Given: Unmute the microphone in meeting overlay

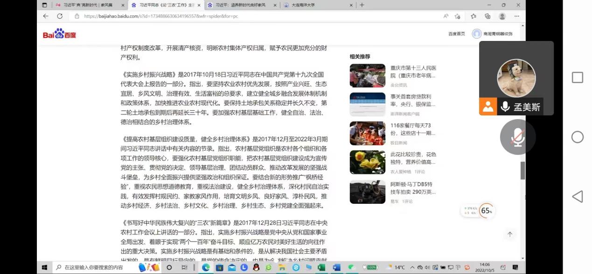Looking at the screenshot, I should pos(517,137).
